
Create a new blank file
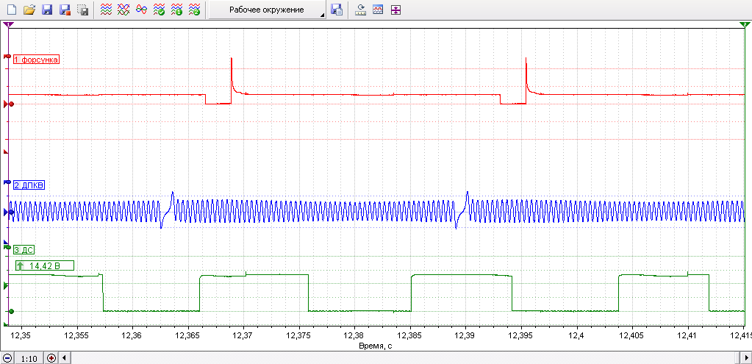tap(12, 10)
